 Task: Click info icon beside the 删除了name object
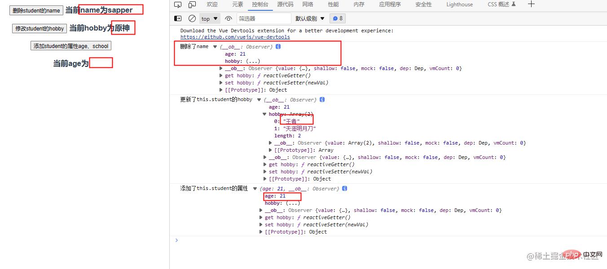[x=278, y=47]
